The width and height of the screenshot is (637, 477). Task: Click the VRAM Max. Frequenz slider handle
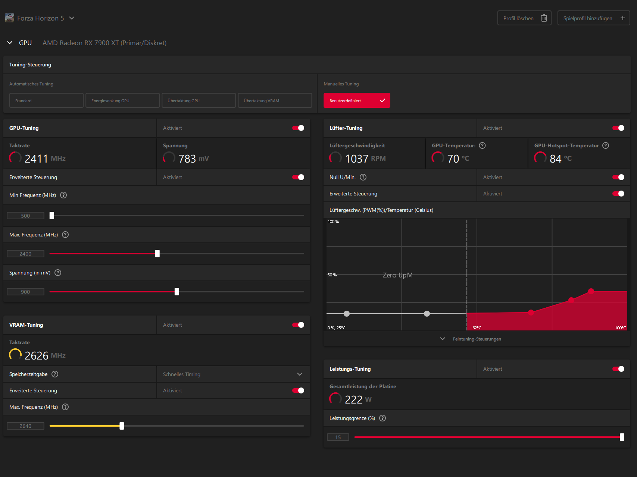[122, 426]
